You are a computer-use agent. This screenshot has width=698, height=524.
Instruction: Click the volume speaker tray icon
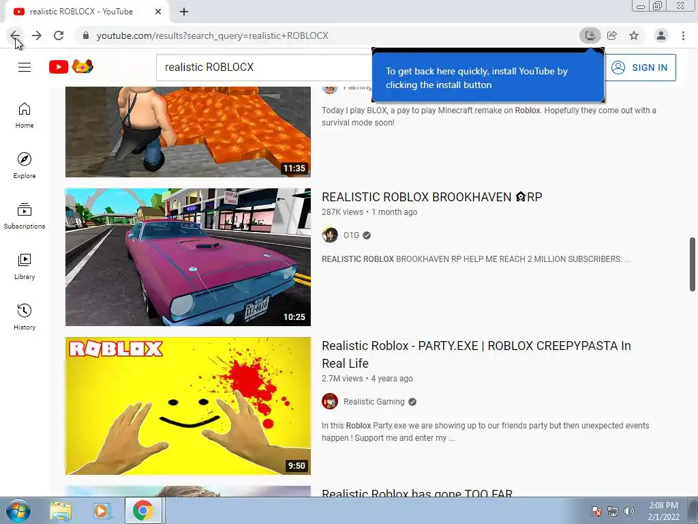click(x=628, y=511)
